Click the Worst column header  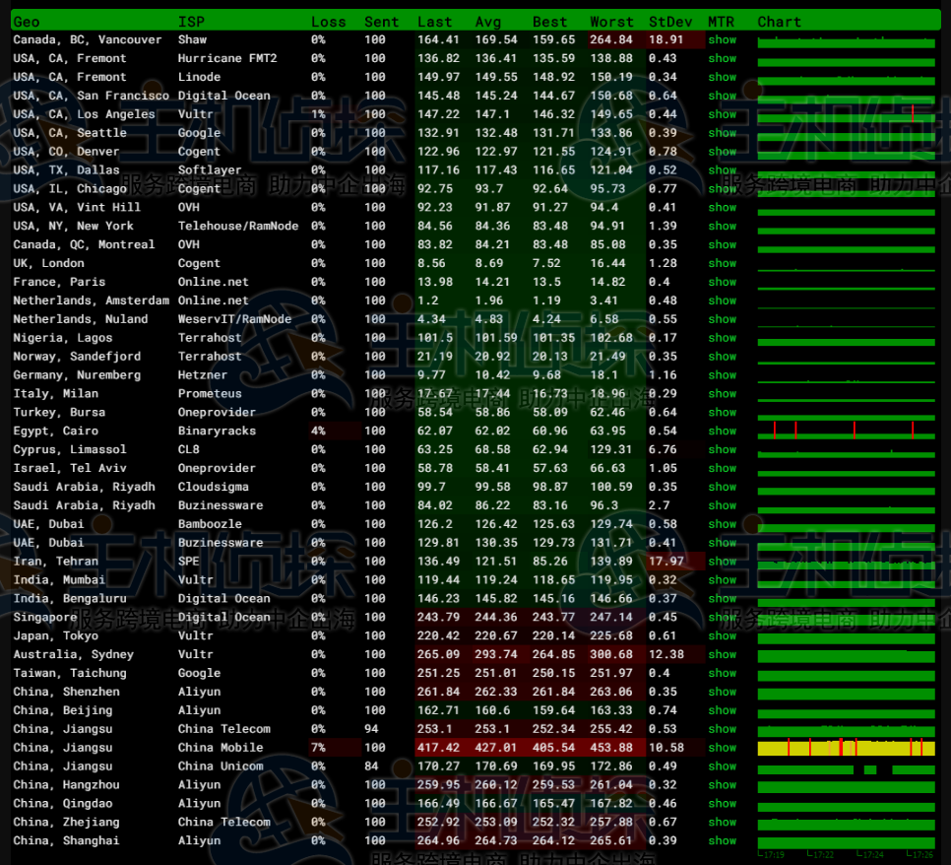611,22
